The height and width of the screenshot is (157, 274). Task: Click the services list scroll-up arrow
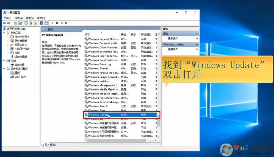(159, 34)
